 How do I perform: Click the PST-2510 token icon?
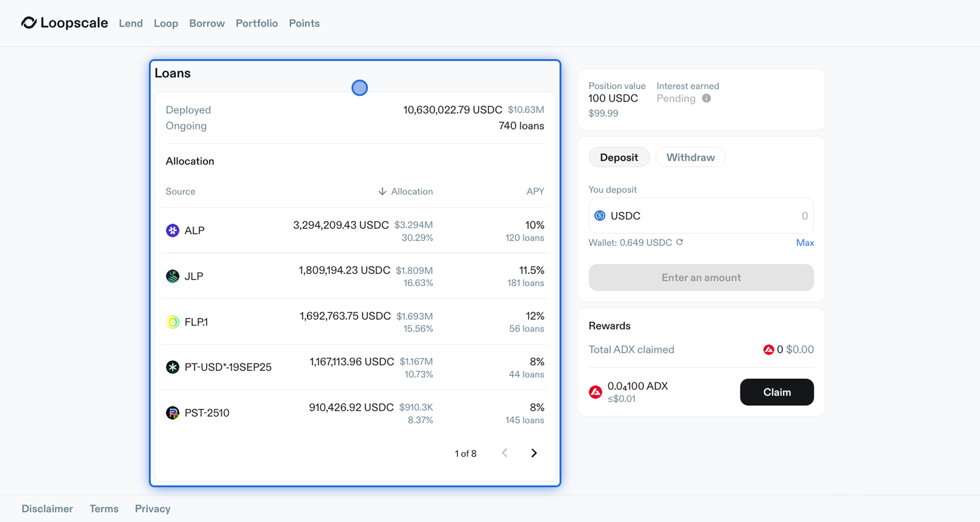pos(172,413)
